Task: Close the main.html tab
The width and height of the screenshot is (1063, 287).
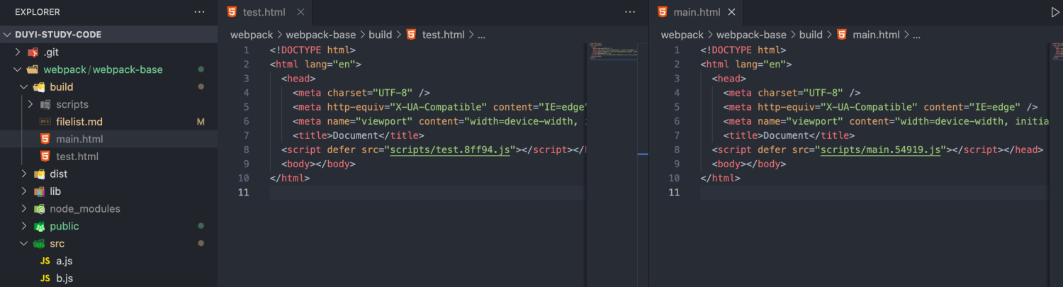Action: coord(732,12)
